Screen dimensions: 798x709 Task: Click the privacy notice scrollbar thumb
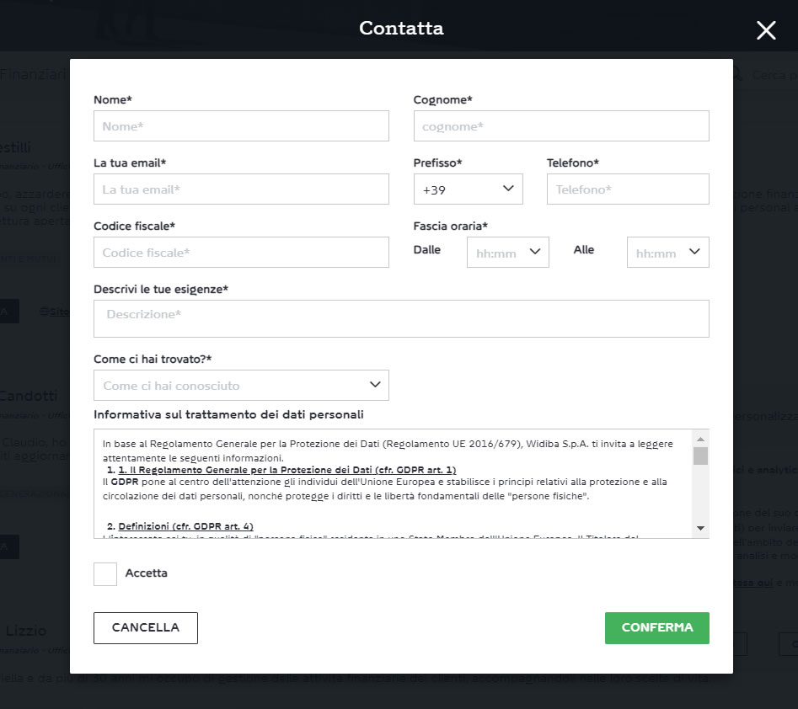(700, 456)
